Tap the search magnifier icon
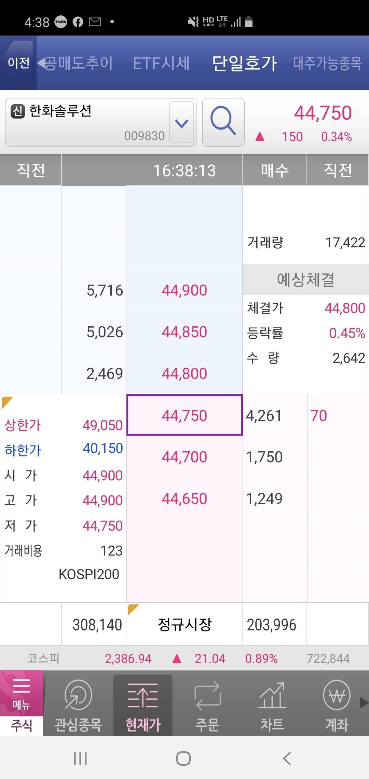The image size is (369, 779). pyautogui.click(x=223, y=122)
